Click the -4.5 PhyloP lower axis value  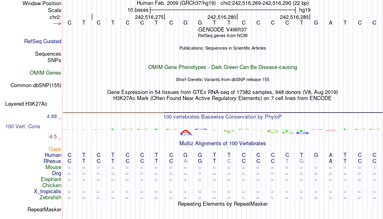(52, 137)
